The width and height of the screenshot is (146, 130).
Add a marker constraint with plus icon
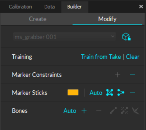118,75
